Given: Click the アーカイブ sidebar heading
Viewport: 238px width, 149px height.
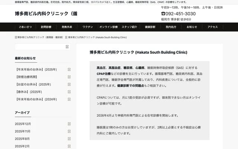Looking at the screenshot, I should click(22, 112).
